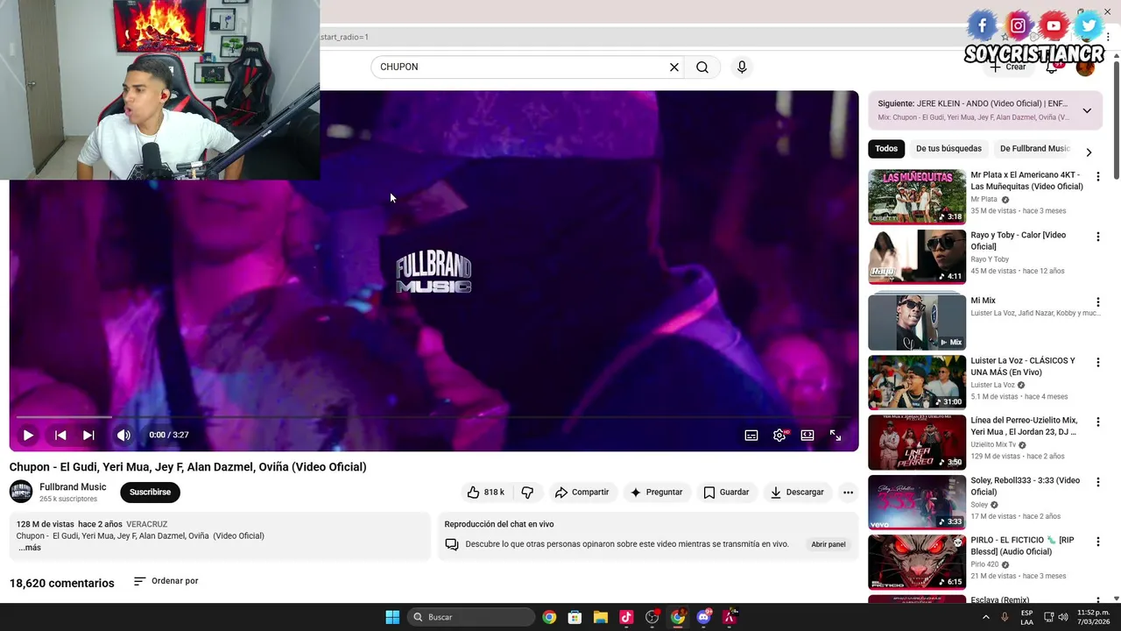Clear the CHUPON search text
1121x631 pixels.
tap(674, 67)
